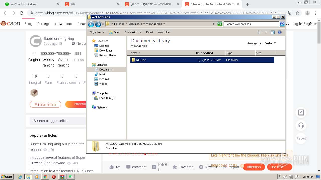
Task: Click the search magnifier in explorer
Action: [282, 24]
